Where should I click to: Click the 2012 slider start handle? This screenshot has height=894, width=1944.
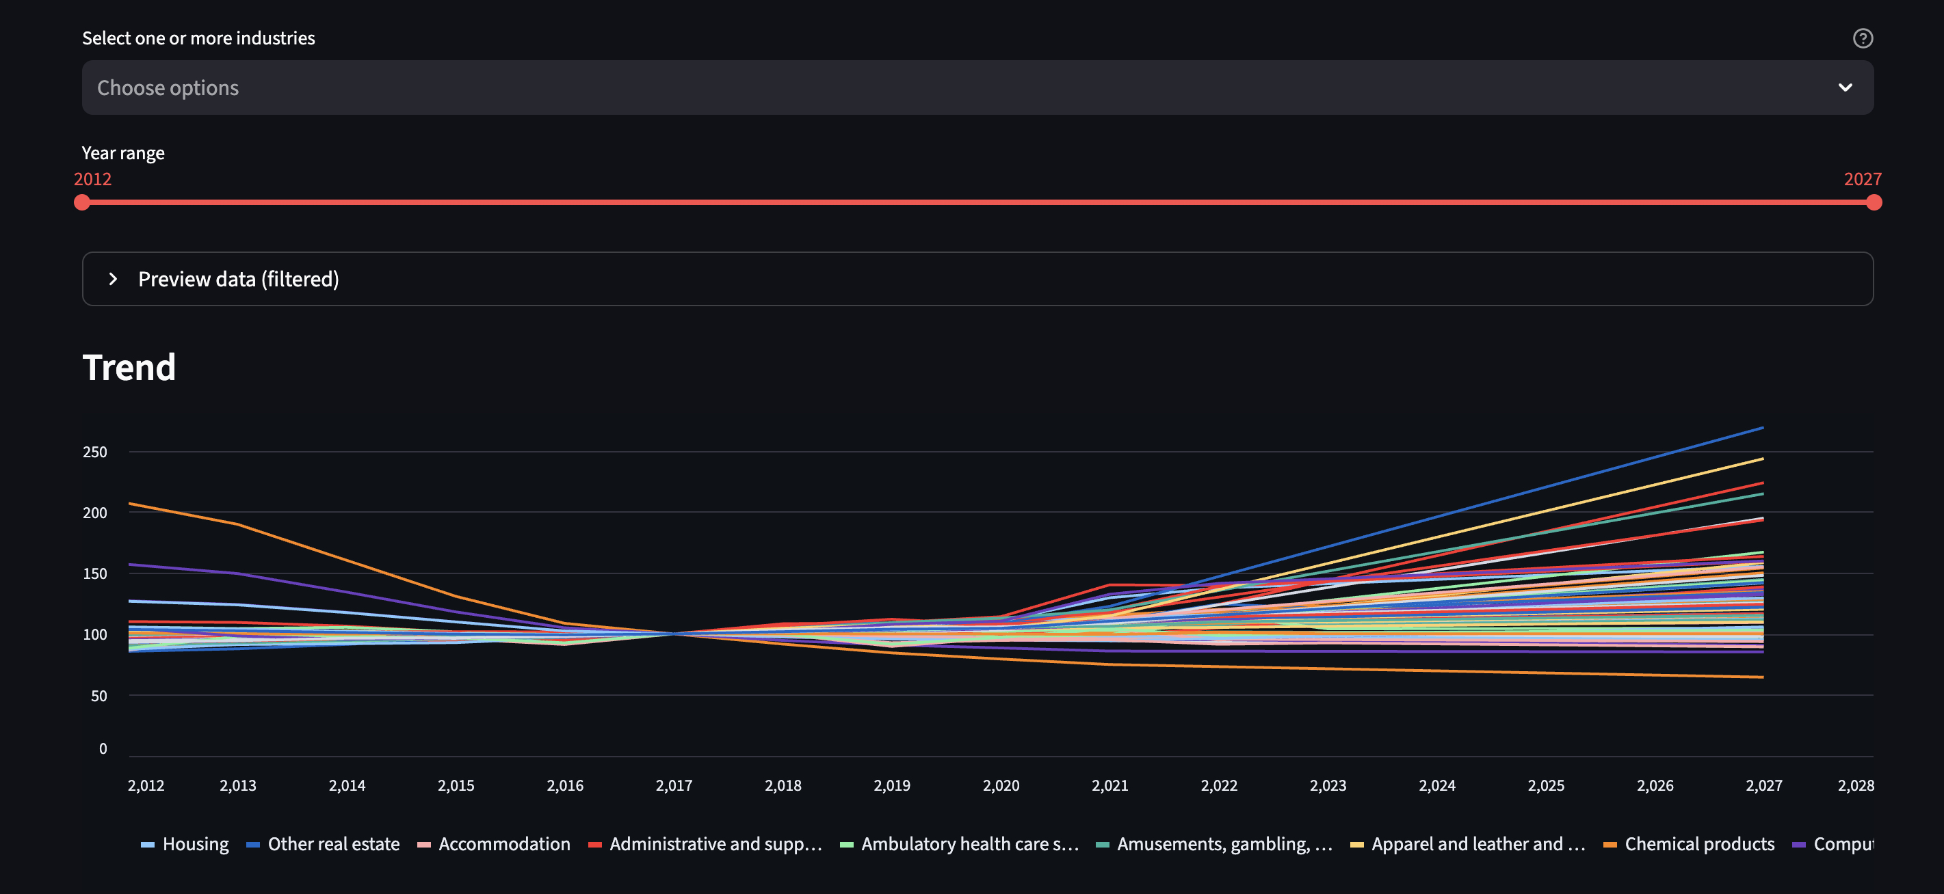point(82,202)
